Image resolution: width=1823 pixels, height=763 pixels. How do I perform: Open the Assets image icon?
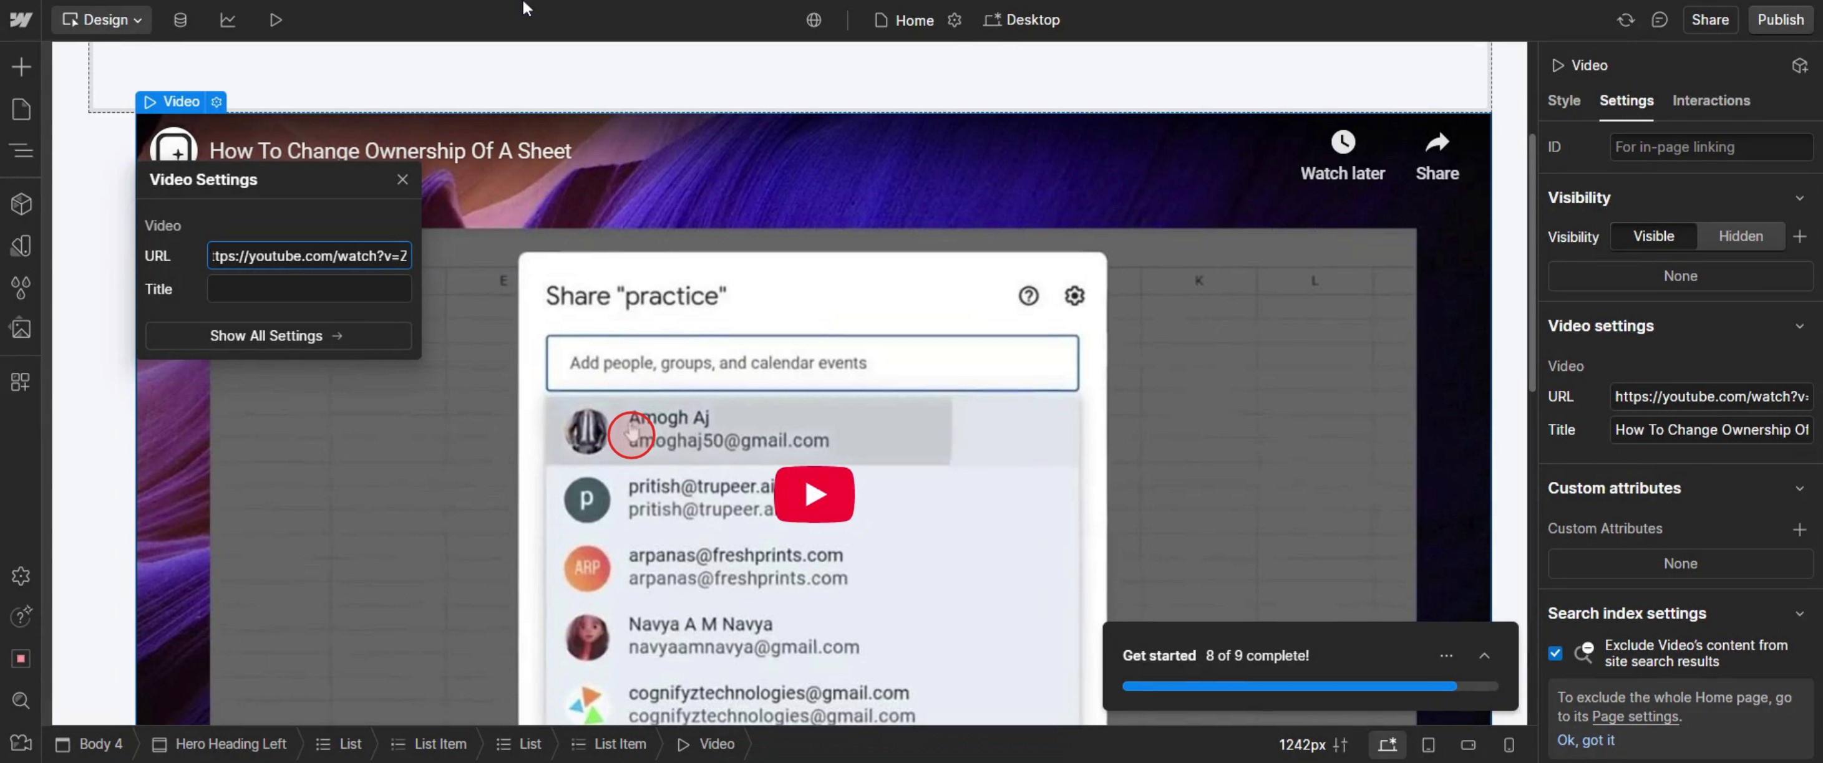pos(21,329)
